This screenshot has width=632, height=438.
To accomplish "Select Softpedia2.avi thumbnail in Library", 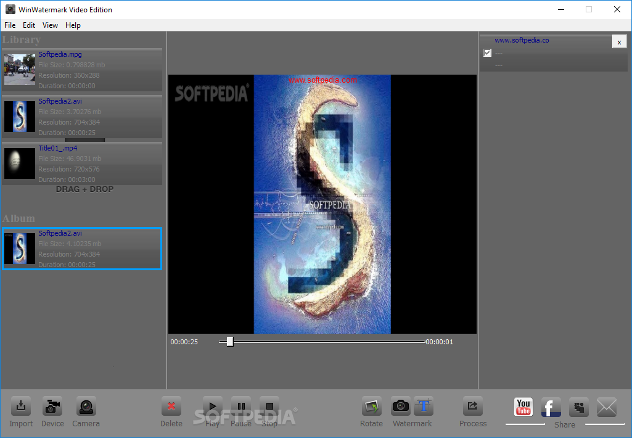I will (20, 117).
